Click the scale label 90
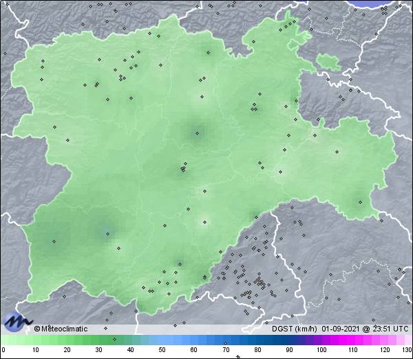 click(x=289, y=350)
